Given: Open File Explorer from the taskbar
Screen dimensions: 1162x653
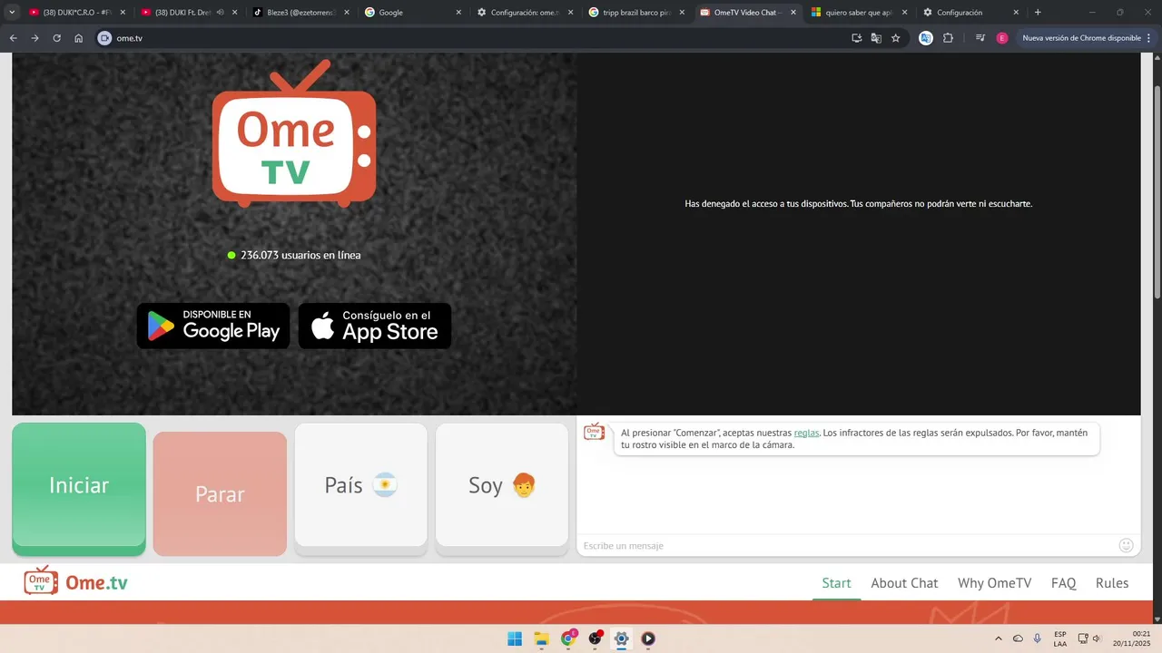Looking at the screenshot, I should click(x=541, y=638).
